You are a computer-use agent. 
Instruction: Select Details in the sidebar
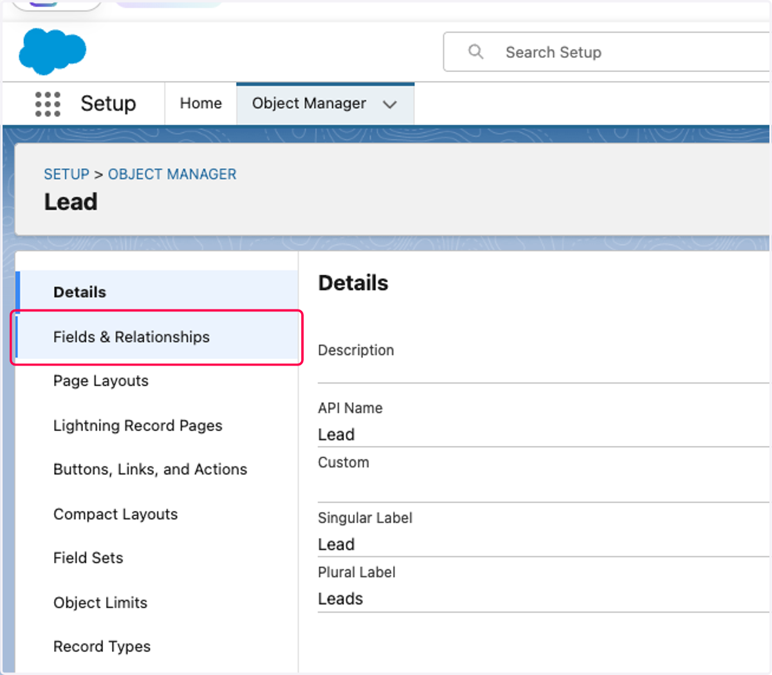(157, 291)
